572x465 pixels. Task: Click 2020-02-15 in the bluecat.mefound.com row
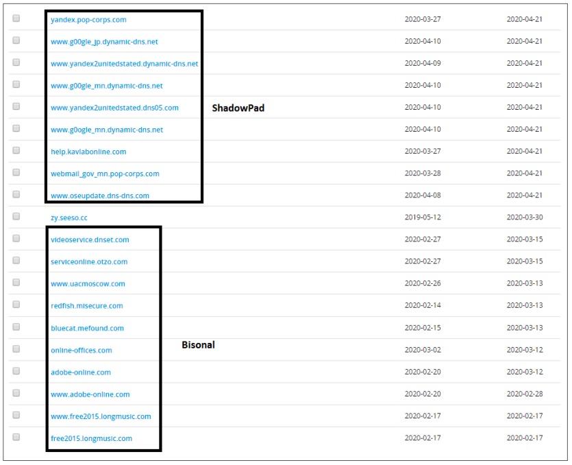tap(423, 328)
